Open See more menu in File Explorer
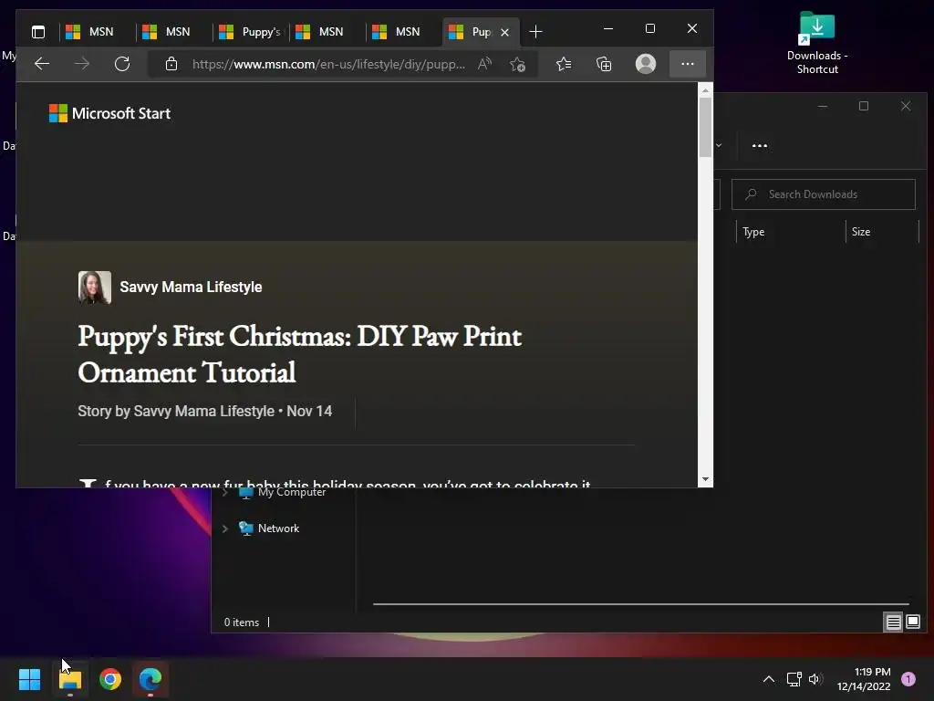Screen dimensions: 934x701 (x=760, y=145)
